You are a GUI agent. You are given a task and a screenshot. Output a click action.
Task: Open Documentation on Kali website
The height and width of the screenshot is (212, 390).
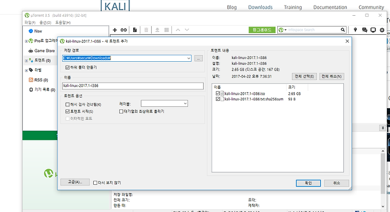point(330,7)
